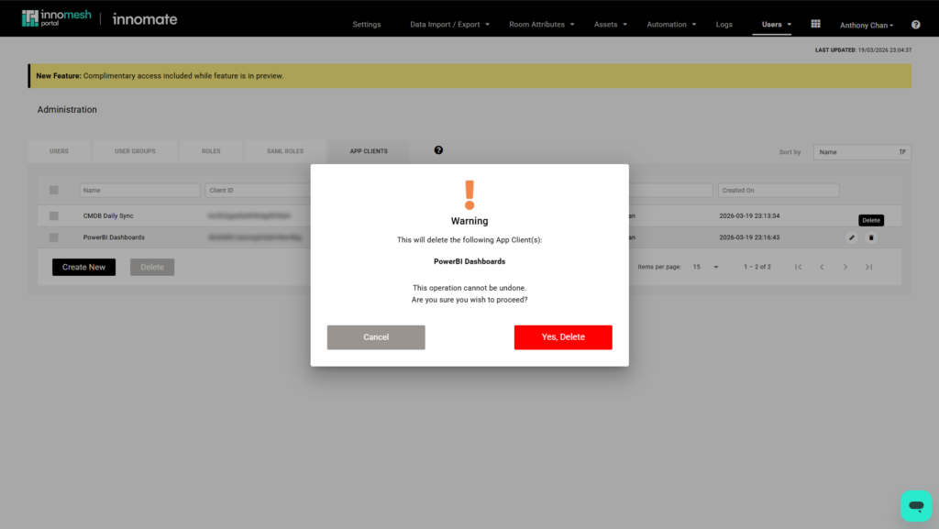Screen dimensions: 939x529
Task: Click the pencil edit icon for PowerBI Dashboards
Action: coord(851,237)
